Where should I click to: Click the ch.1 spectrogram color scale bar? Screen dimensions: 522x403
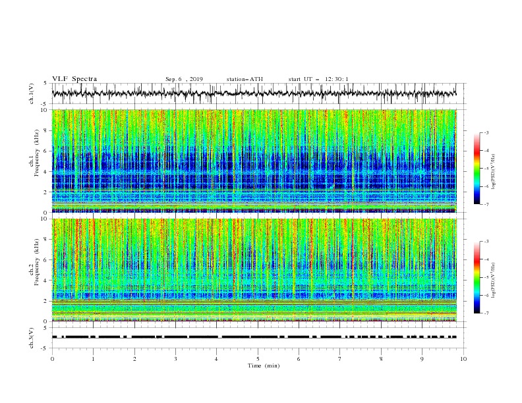477,168
